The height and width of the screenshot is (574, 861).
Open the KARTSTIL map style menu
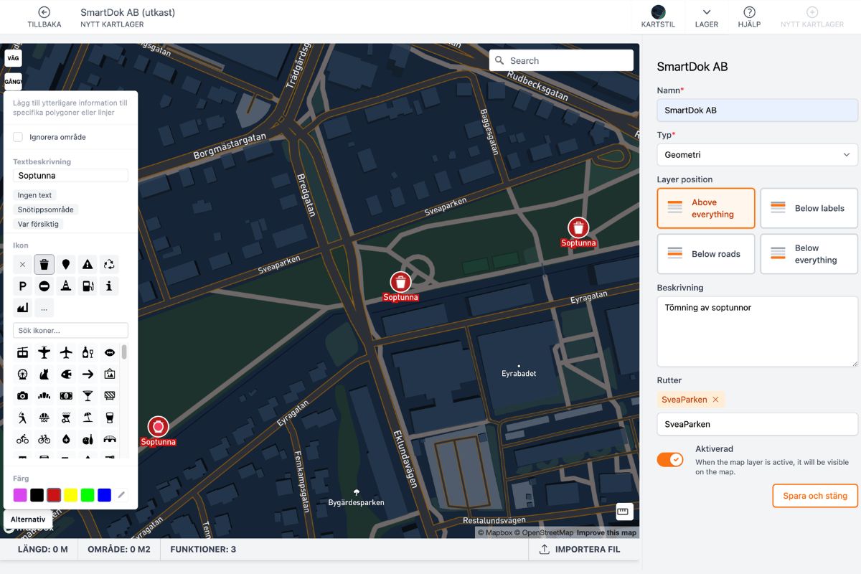658,17
